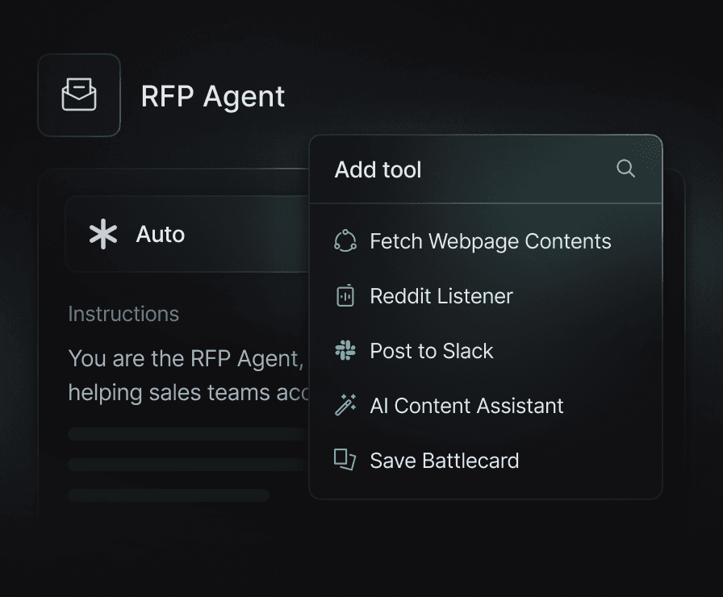Click the Save Battlecard icon
The image size is (723, 597).
pos(345,460)
